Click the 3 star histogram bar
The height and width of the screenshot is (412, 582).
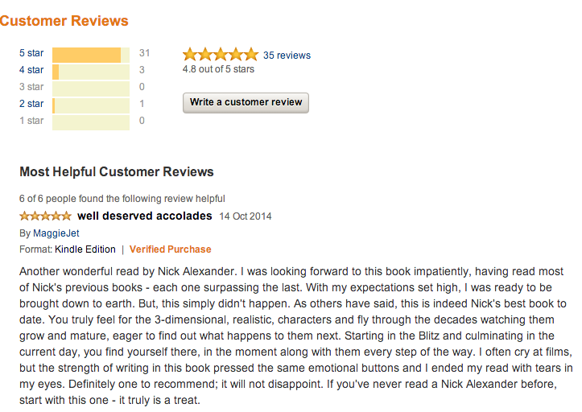(90, 88)
